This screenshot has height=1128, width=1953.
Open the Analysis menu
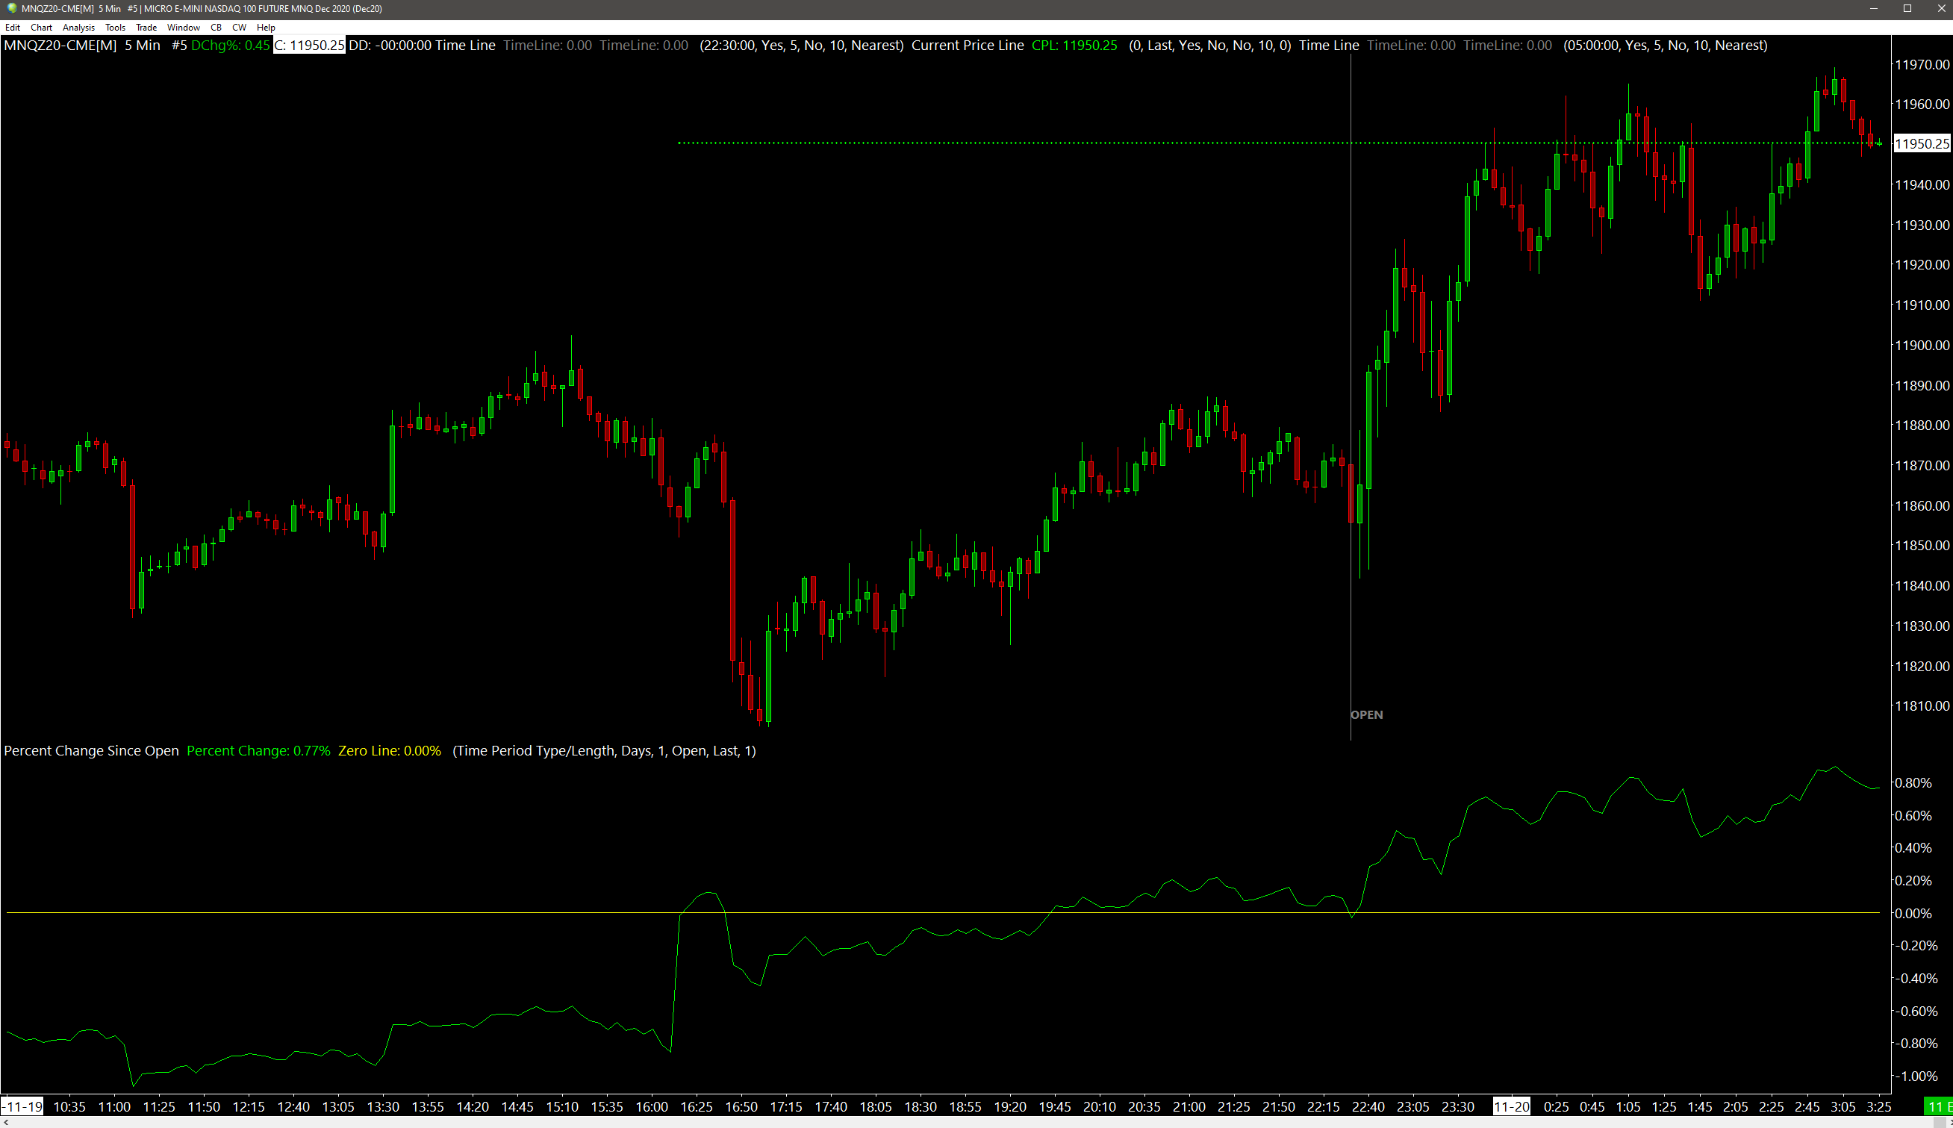(x=78, y=27)
